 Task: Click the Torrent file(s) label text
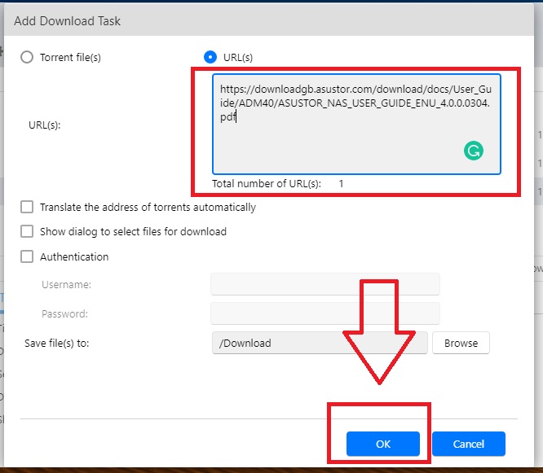coord(70,57)
